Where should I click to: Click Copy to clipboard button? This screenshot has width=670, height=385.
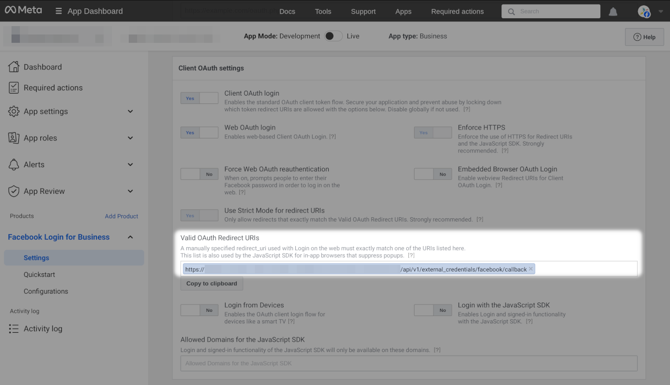[x=211, y=284]
